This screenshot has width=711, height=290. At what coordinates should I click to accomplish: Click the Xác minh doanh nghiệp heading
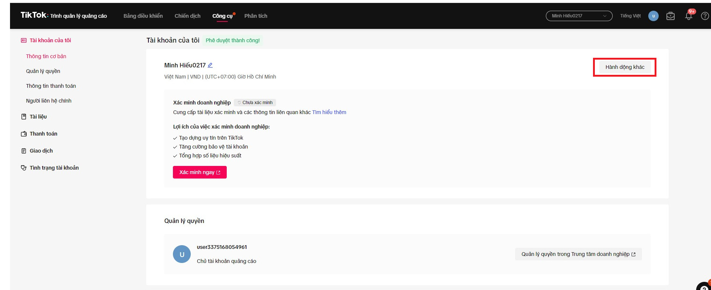click(202, 103)
